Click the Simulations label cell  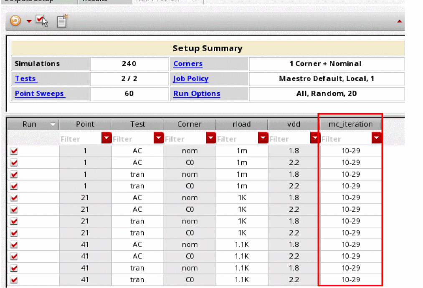[x=51, y=64]
